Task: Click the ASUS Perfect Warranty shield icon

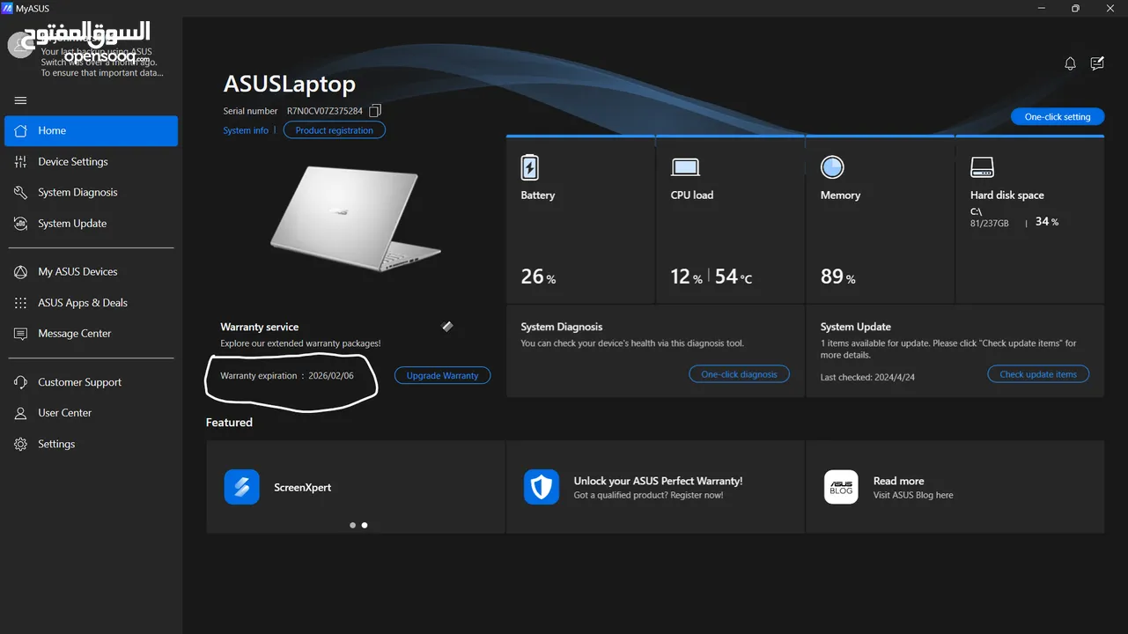Action: [x=542, y=487]
